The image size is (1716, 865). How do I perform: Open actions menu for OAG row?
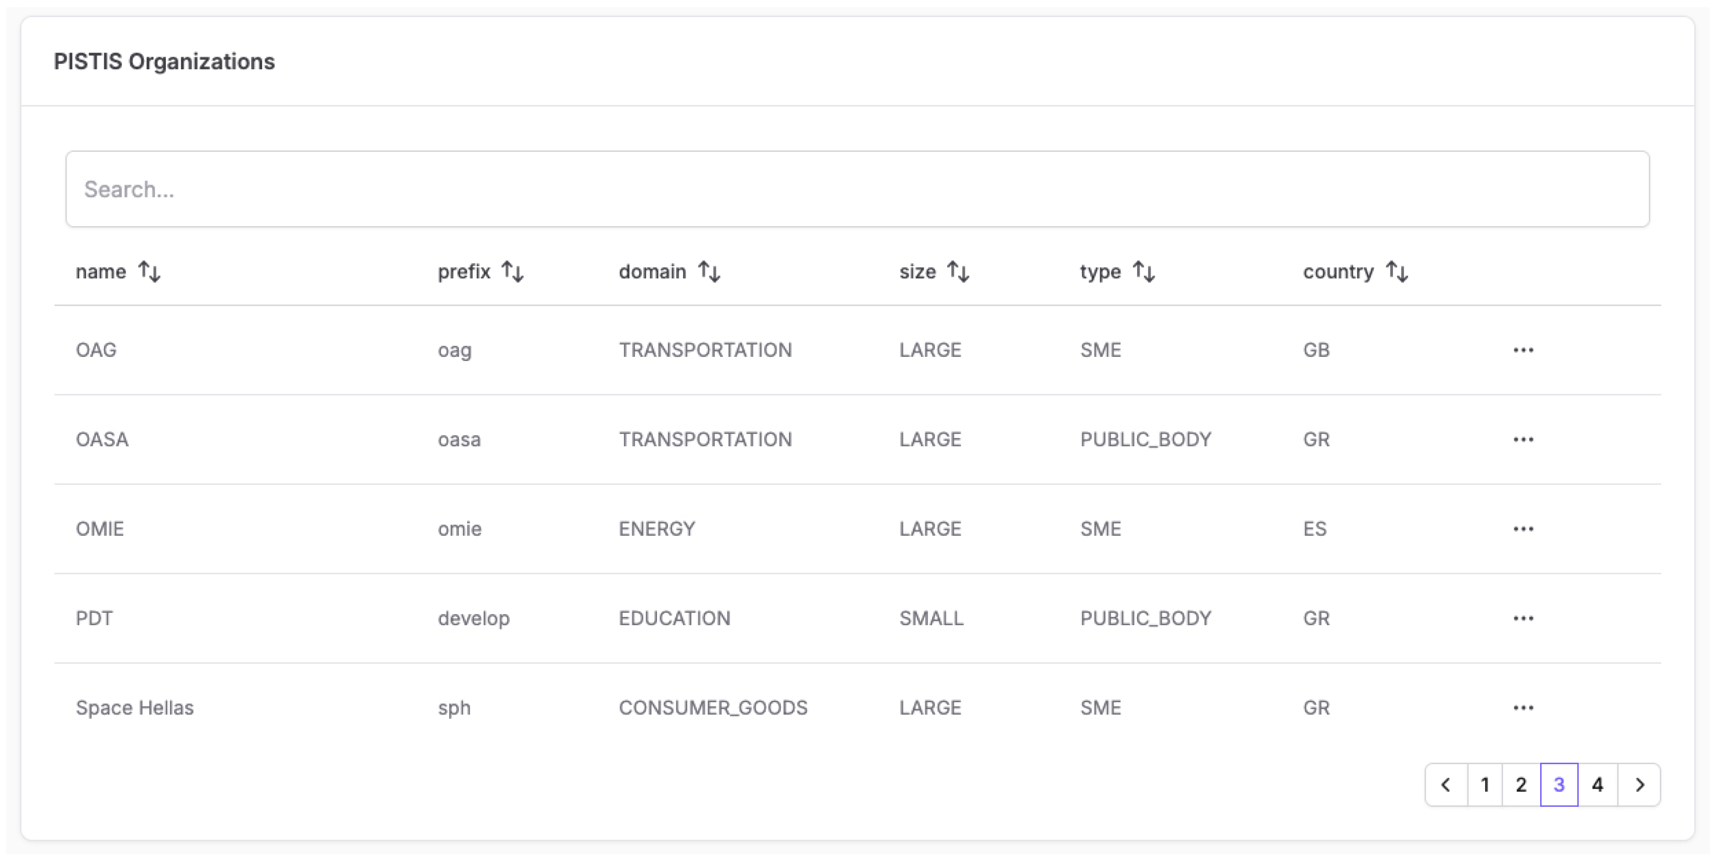click(1523, 350)
